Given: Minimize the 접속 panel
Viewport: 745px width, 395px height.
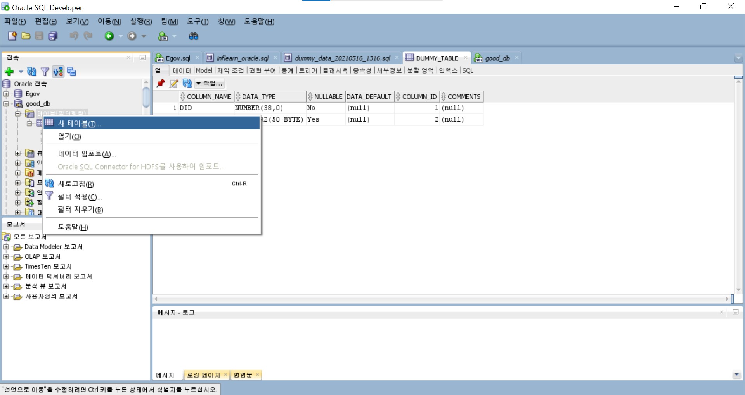Looking at the screenshot, I should pyautogui.click(x=142, y=58).
